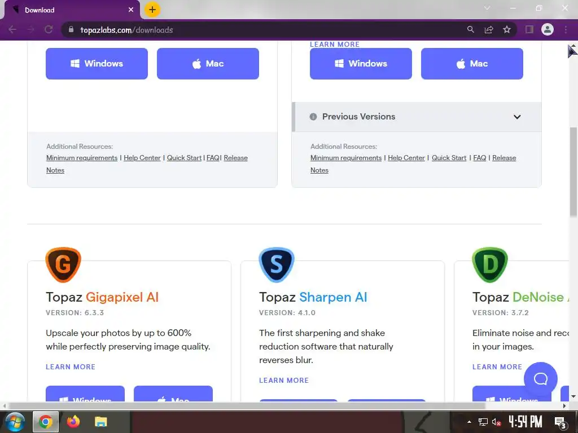This screenshot has height=433, width=578.
Task: Open Release Notes in the right card
Action: 504,158
